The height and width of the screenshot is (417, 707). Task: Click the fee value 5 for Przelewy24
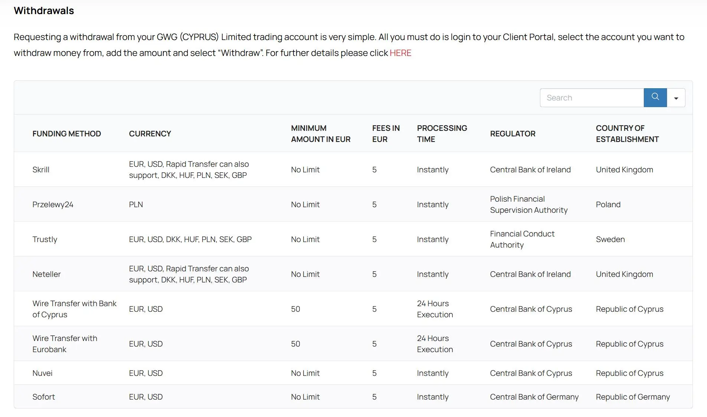pos(374,204)
